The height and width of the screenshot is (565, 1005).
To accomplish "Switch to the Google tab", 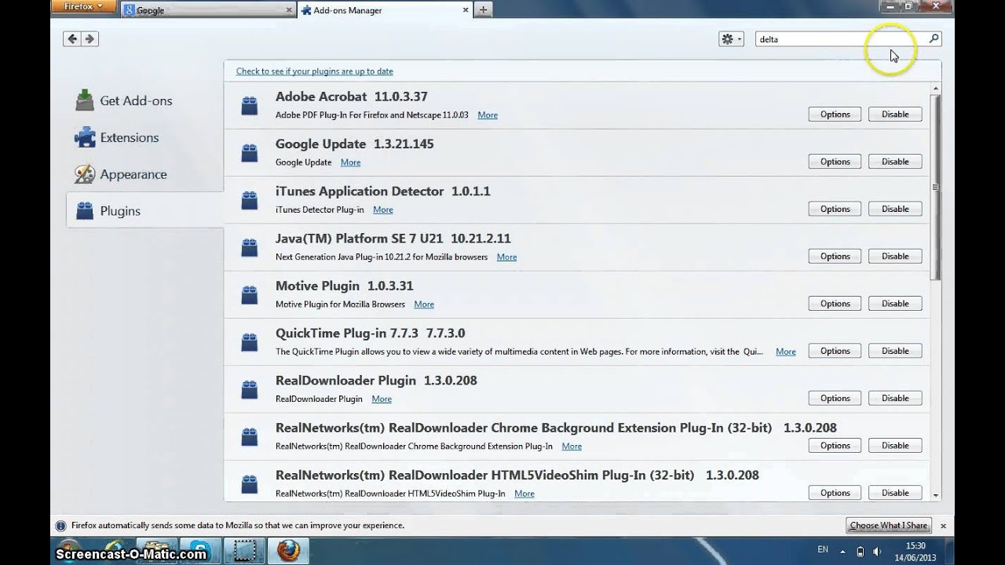I will tap(209, 10).
